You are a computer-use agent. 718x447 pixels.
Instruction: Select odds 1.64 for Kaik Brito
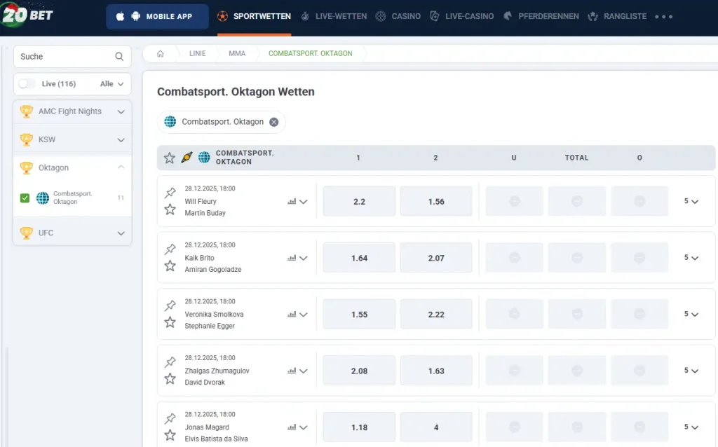coord(358,258)
